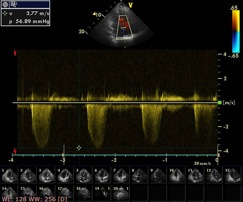Click the -4 label on velocity scale
The image size is (243, 202).
(226, 151)
